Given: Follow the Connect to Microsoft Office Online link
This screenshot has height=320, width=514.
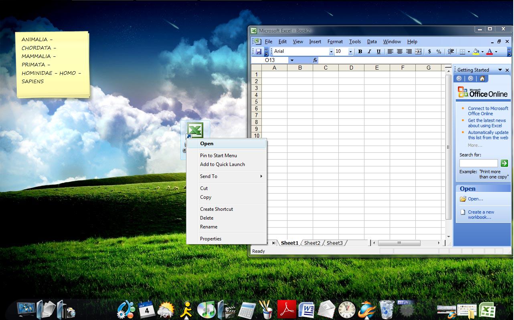Looking at the screenshot, I should click(488, 111).
